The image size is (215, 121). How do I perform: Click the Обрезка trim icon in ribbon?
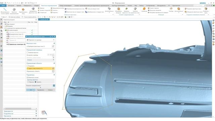[x=39, y=8]
